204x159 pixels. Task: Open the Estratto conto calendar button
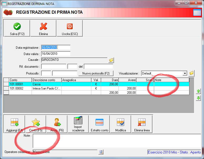tap(99, 124)
